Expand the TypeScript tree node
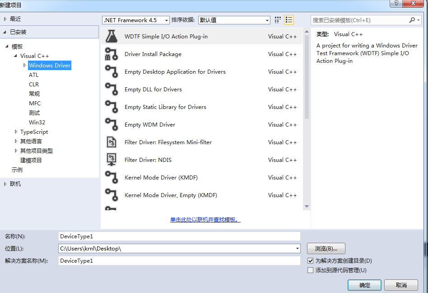The height and width of the screenshot is (293, 428). [x=16, y=132]
